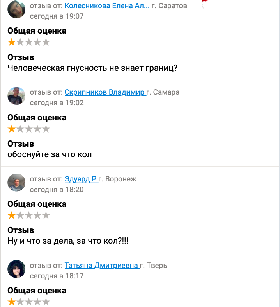Screen dimensions: 280x307
Task: Click the orange star in Татьяна's rating
Action: [x=12, y=302]
